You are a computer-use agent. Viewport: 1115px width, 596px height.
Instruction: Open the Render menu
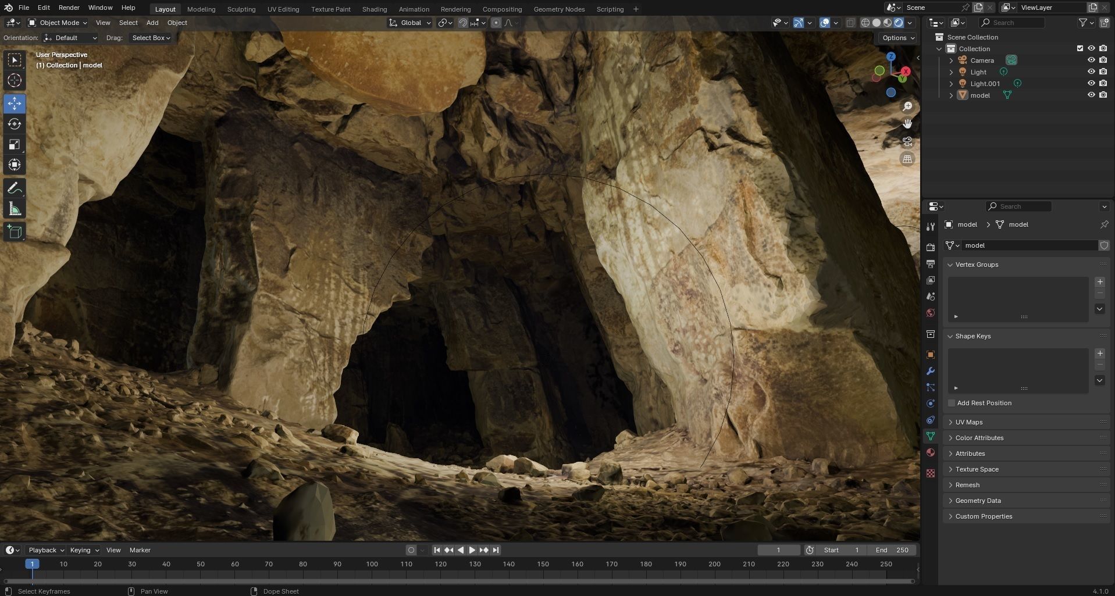(x=69, y=8)
